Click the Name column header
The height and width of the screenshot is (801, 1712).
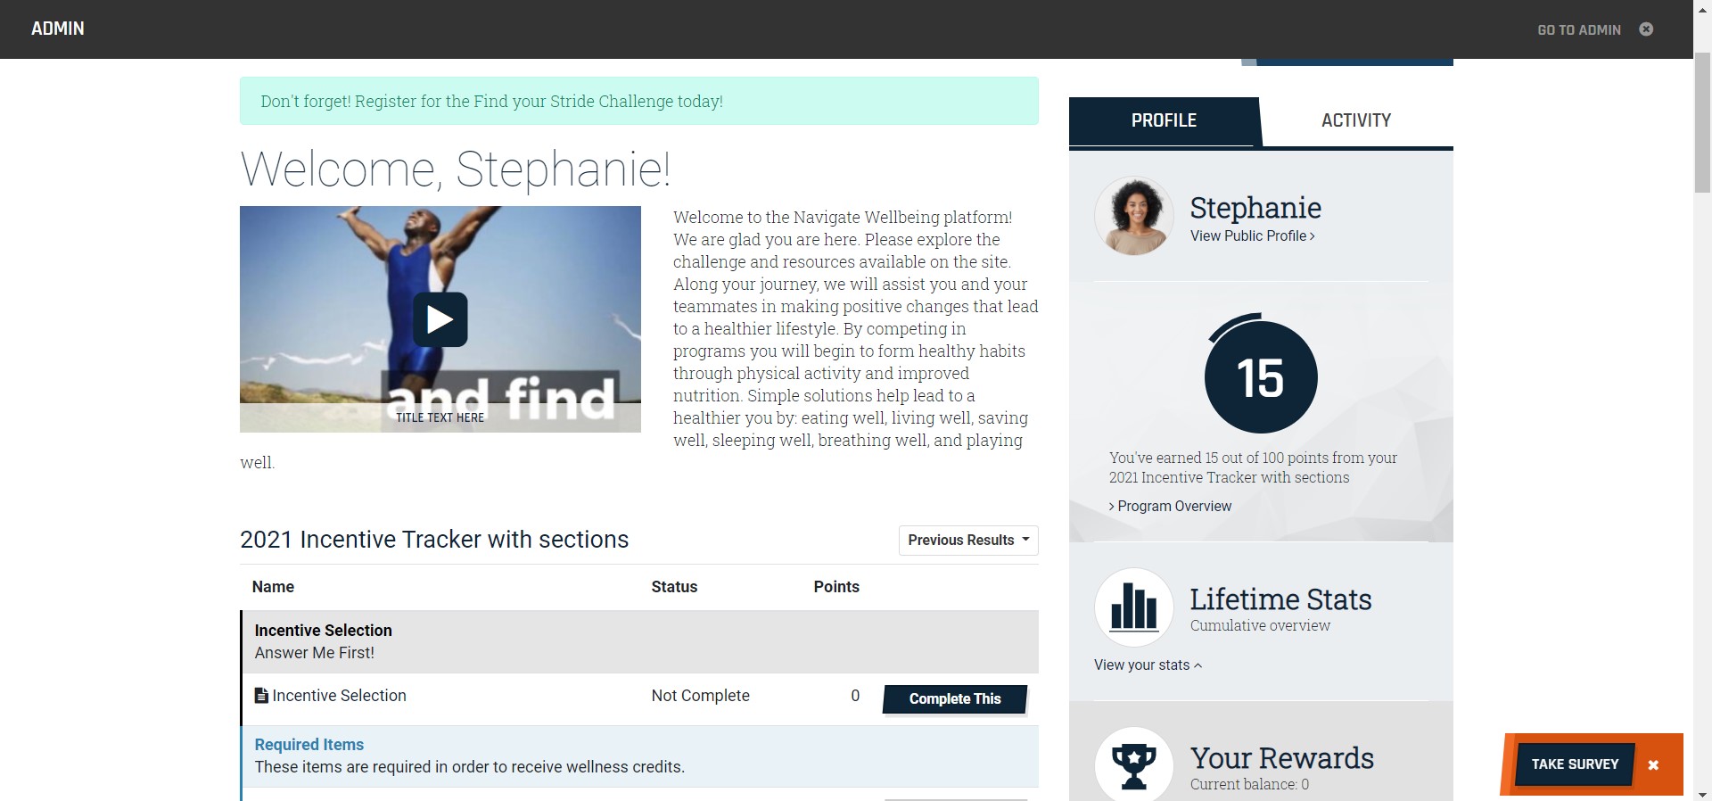point(273,587)
